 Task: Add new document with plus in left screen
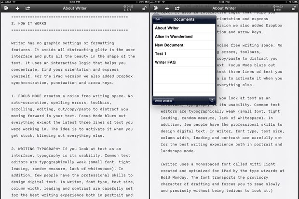(17, 8)
